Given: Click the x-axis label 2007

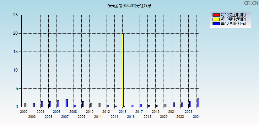Looking at the screenshot, I should tap(65, 117).
